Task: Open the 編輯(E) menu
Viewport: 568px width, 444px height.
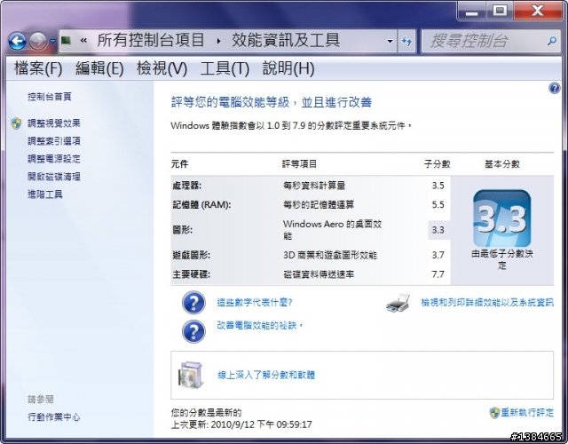Action: click(x=99, y=68)
